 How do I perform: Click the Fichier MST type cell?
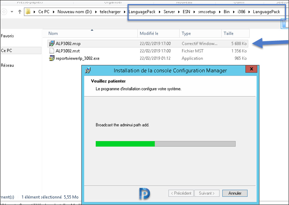(x=192, y=51)
